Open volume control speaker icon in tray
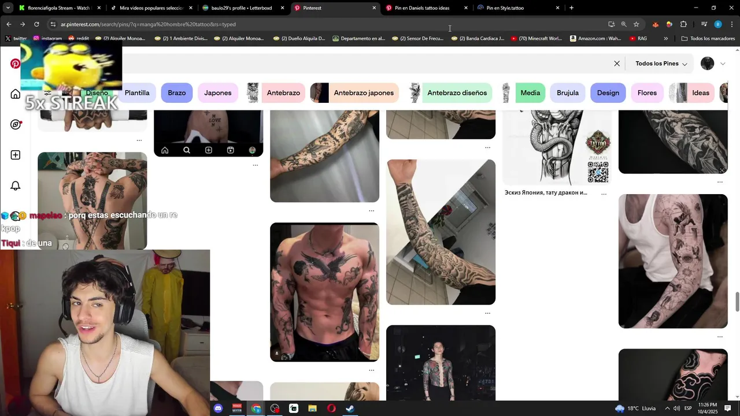 676,408
